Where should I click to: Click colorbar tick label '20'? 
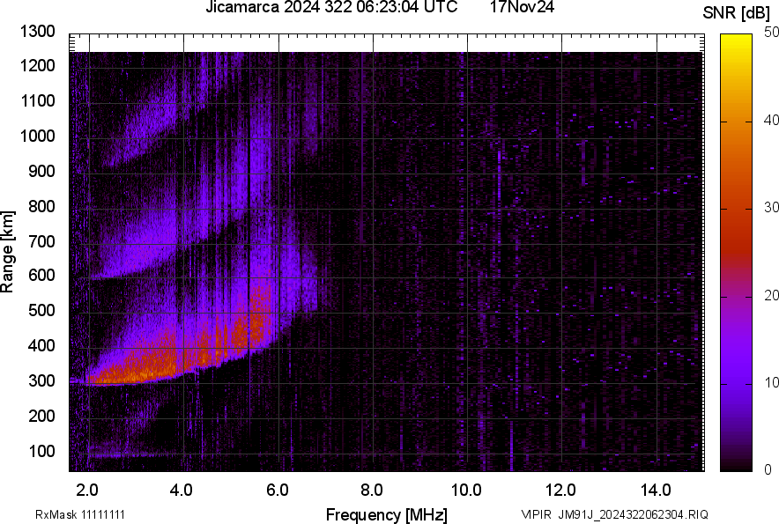771,296
